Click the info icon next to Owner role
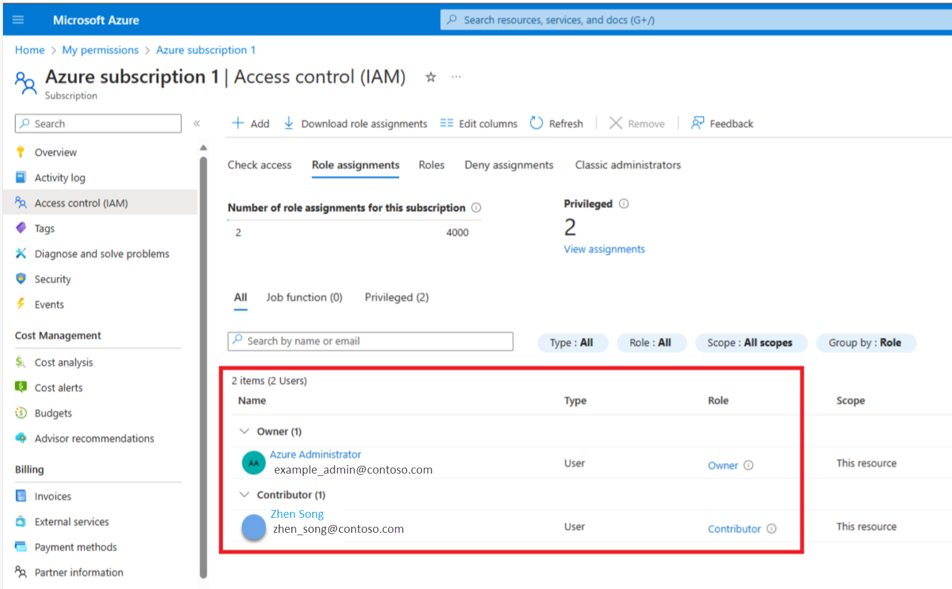 [748, 465]
